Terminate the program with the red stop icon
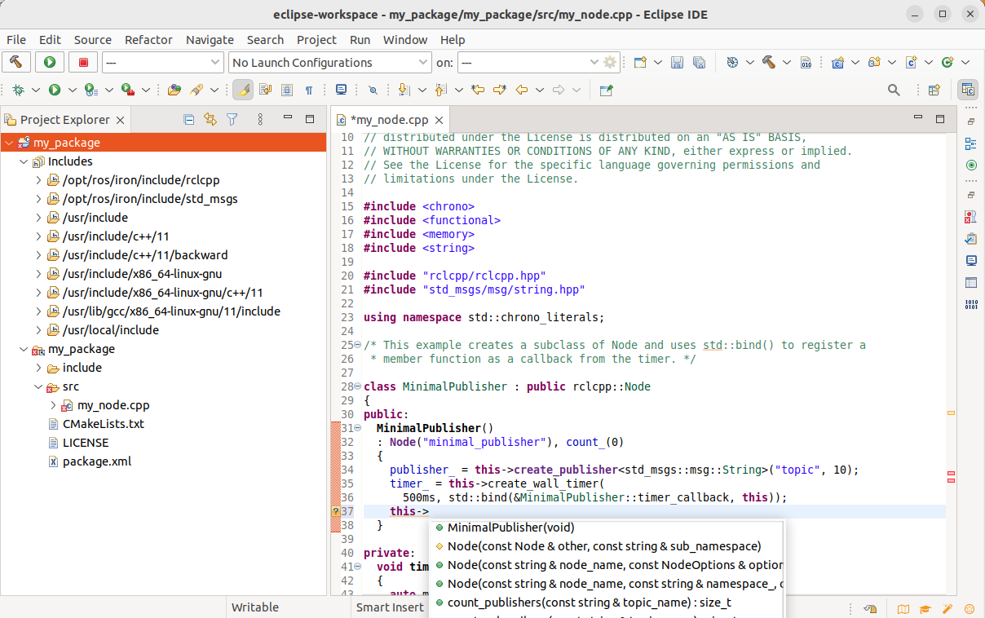The width and height of the screenshot is (985, 618). pyautogui.click(x=84, y=62)
